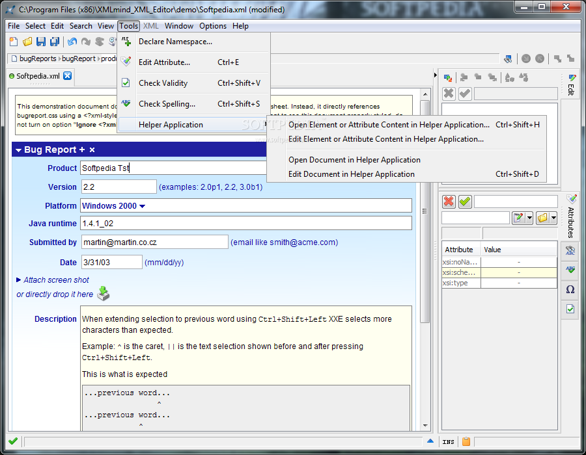This screenshot has width=586, height=455.
Task: Open the Omega special characters side tab
Action: click(x=570, y=289)
